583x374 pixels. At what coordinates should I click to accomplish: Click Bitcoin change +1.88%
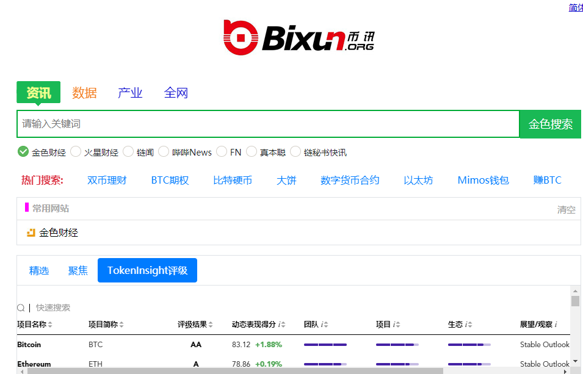point(269,345)
